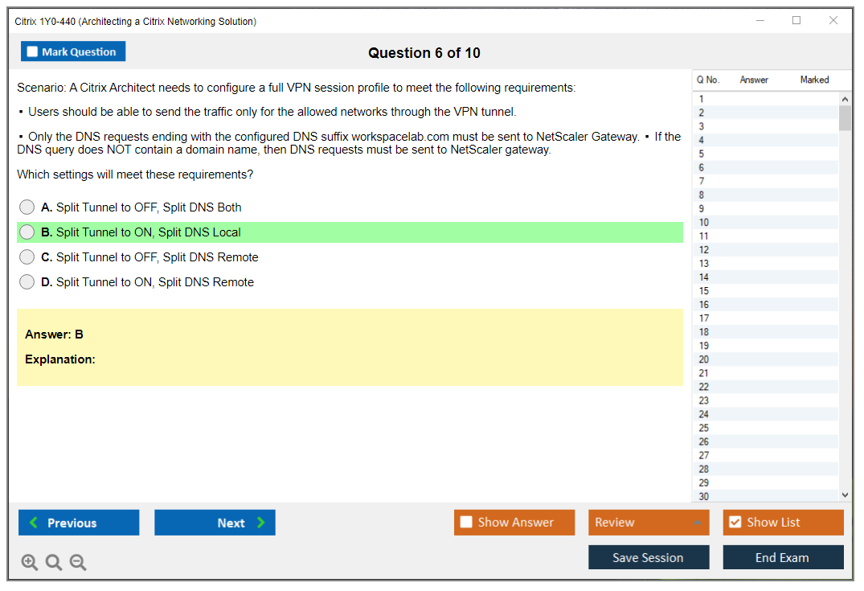Expand the Review dropdown menu
Image resolution: width=864 pixels, height=591 pixels.
click(x=696, y=523)
